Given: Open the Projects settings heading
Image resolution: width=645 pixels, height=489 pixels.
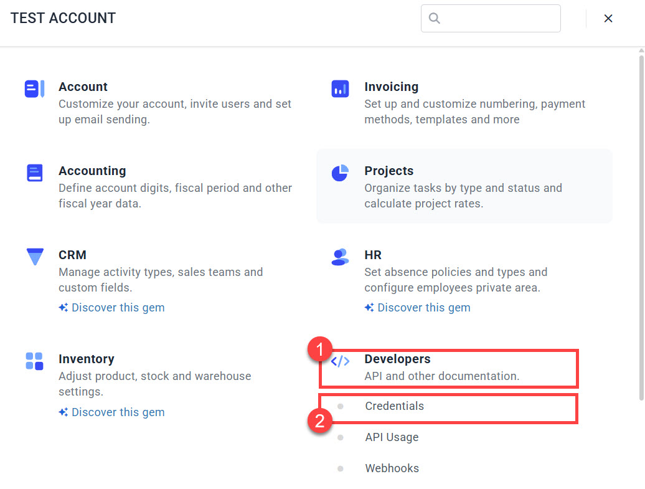Looking at the screenshot, I should tap(388, 171).
